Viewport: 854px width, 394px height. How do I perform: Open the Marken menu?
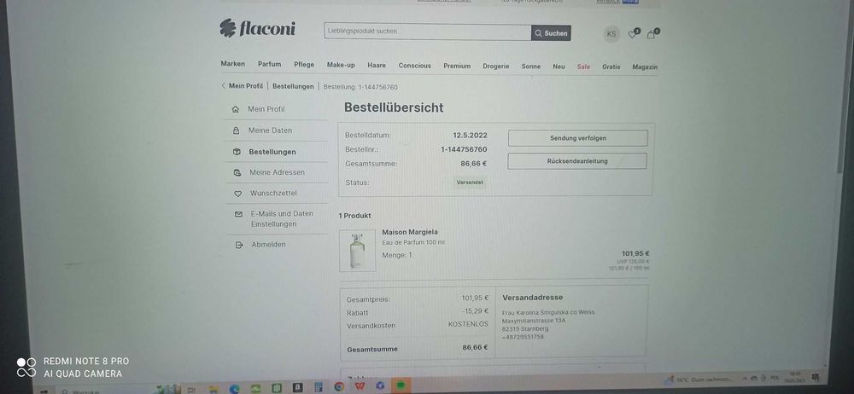232,64
